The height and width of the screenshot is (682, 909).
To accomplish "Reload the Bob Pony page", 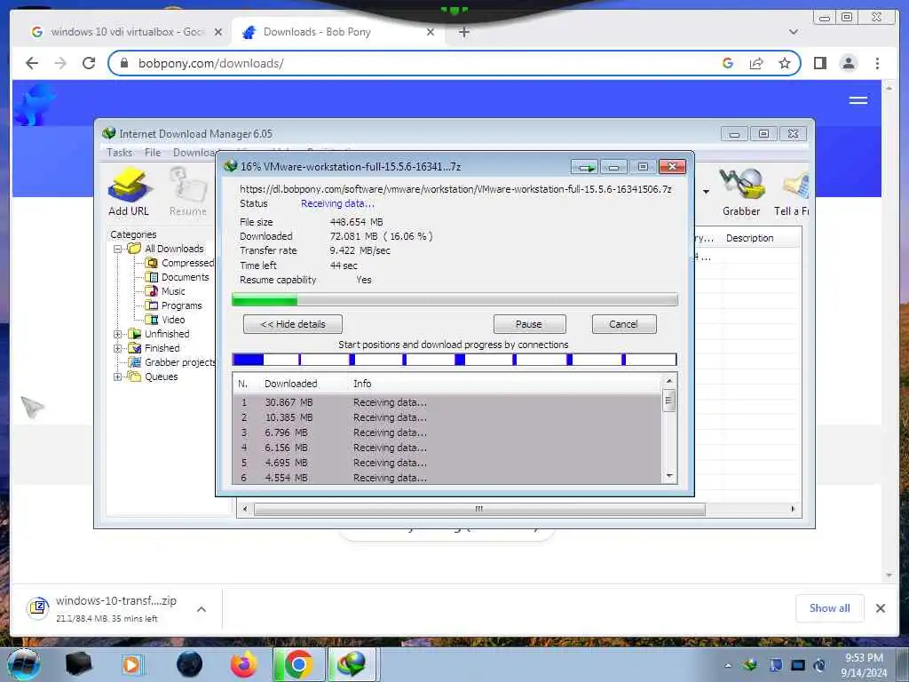I will 89,63.
